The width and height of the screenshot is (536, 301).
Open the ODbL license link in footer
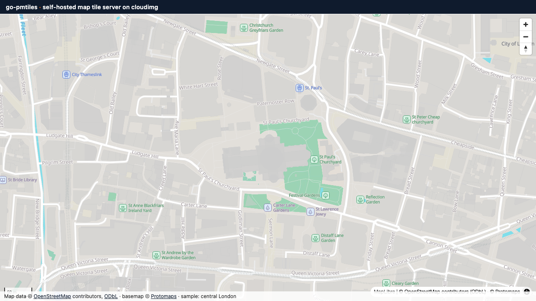(111, 296)
